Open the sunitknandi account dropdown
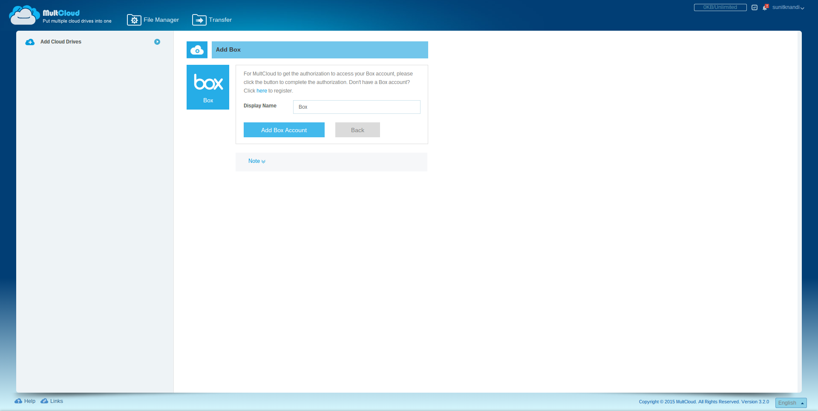The width and height of the screenshot is (818, 411). (x=788, y=7)
